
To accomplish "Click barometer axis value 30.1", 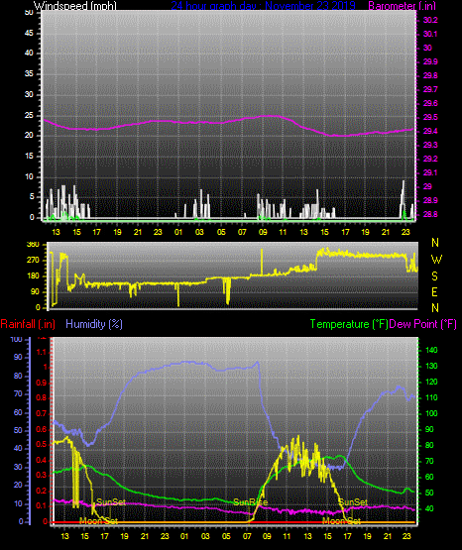I will (430, 34).
